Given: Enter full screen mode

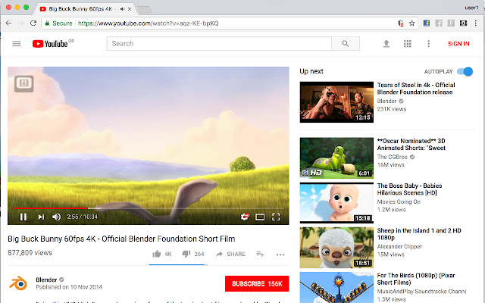Looking at the screenshot, I should 276,217.
